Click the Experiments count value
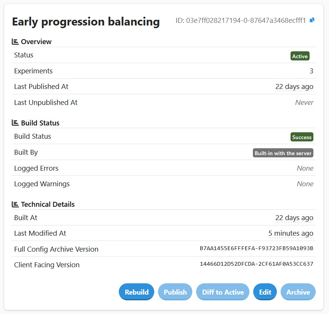This screenshot has height=314, width=329. tap(311, 71)
